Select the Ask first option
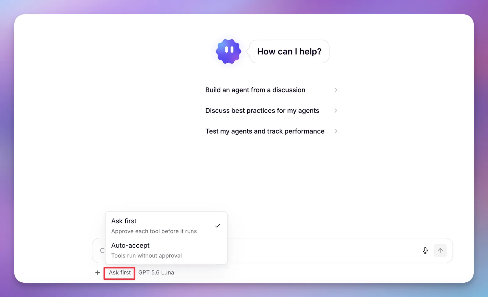488x297 pixels. [166, 226]
